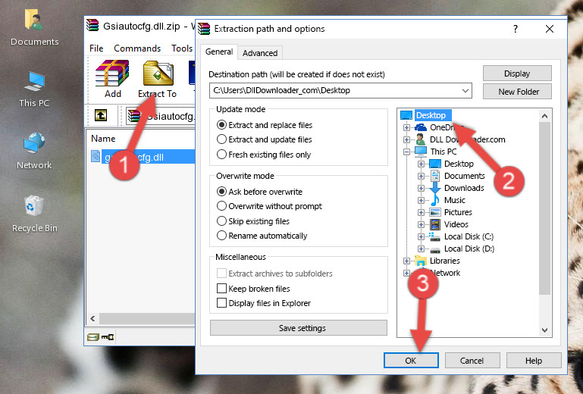Expand the DLL Downloader.com tree node
Screen dimensions: 583x394
(406, 139)
